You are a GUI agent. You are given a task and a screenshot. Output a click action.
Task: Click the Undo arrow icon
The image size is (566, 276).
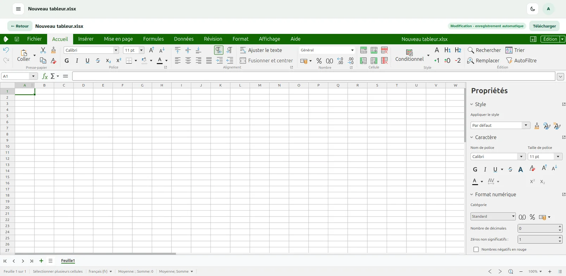(x=6, y=50)
